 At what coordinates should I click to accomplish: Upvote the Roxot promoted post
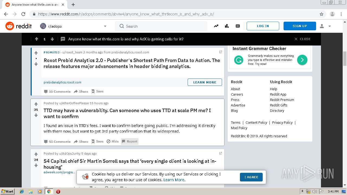(36, 53)
